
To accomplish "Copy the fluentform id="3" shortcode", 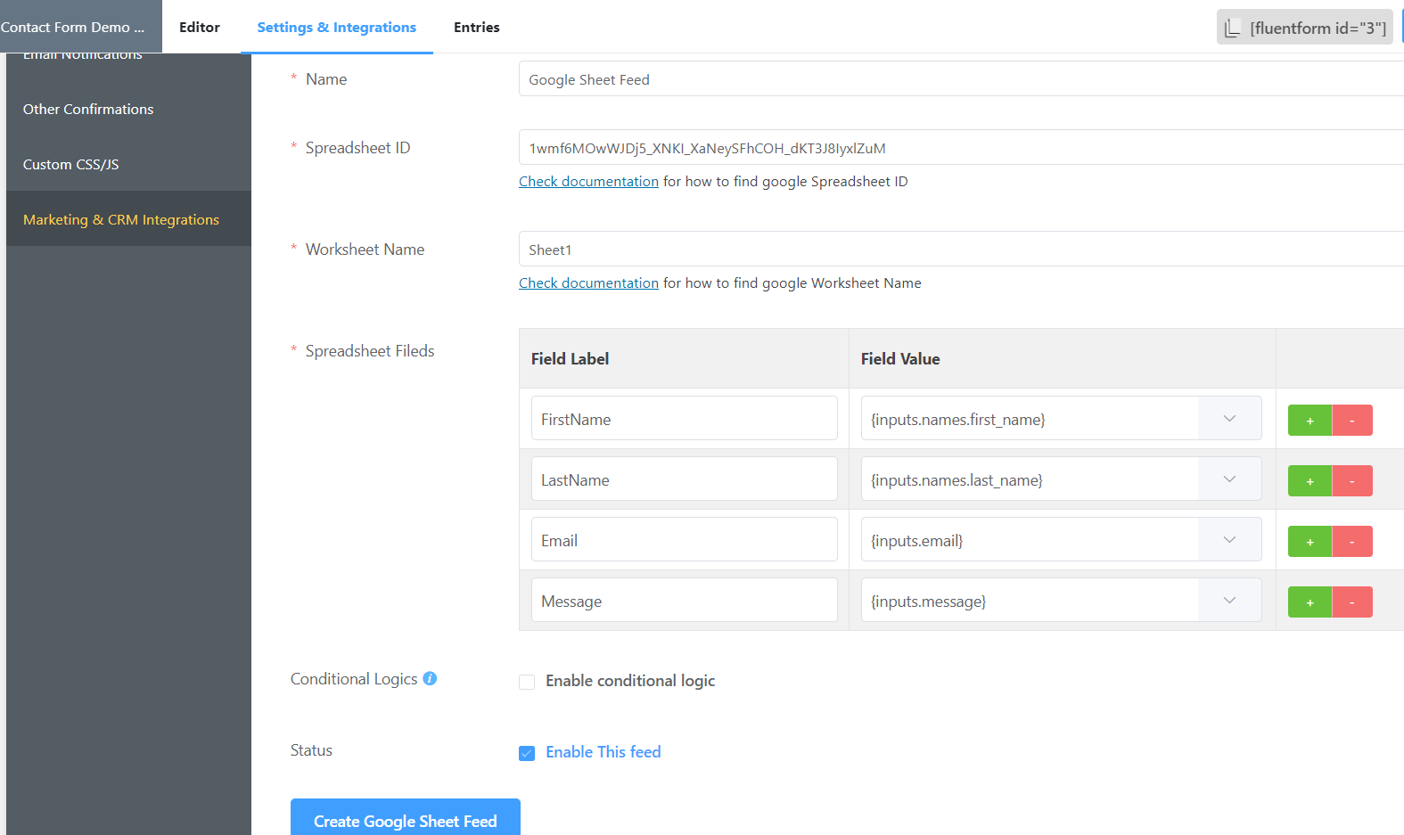I will pyautogui.click(x=1305, y=28).
